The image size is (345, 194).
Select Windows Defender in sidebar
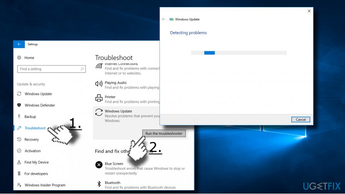tap(40, 105)
